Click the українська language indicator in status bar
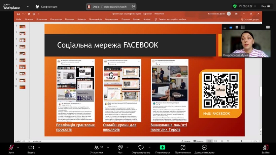This screenshot has width=276, height=155. [x=37, y=141]
